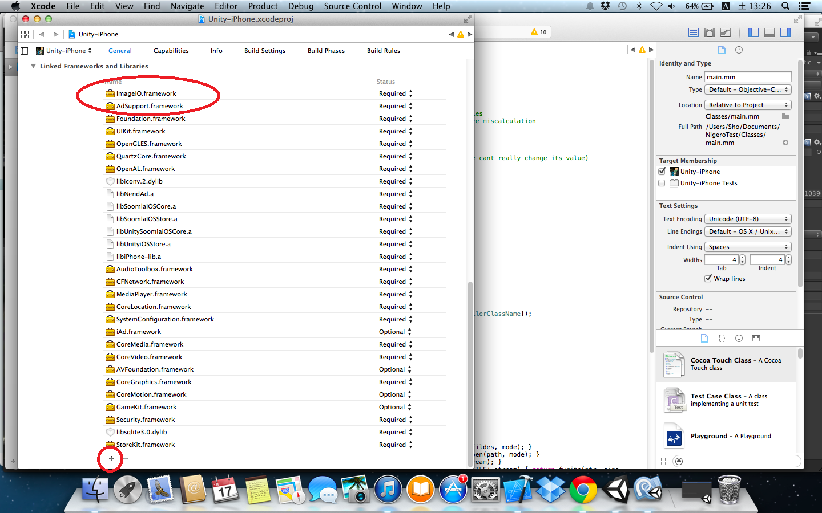Go back with the left navigation arrow
The width and height of the screenshot is (822, 513).
(42, 34)
